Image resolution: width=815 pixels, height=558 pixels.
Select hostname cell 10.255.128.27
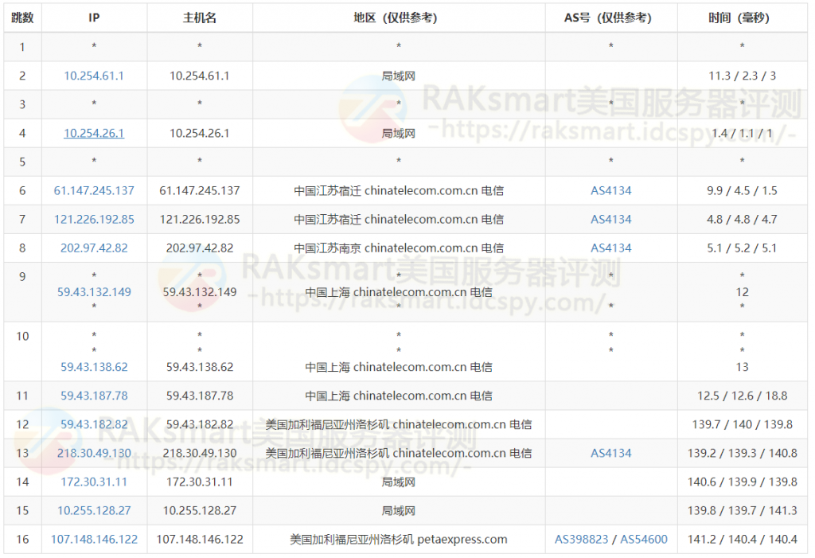200,511
